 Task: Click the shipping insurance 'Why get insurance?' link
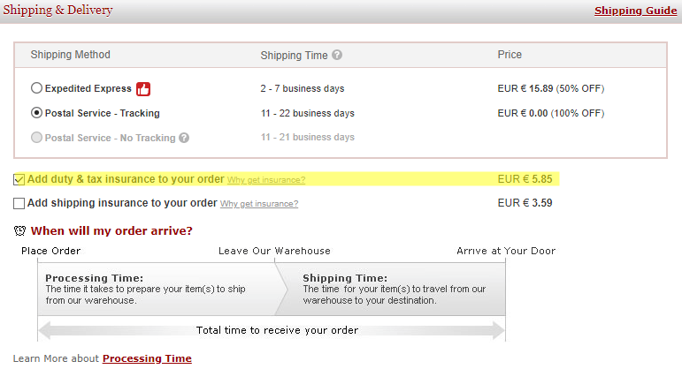point(259,204)
